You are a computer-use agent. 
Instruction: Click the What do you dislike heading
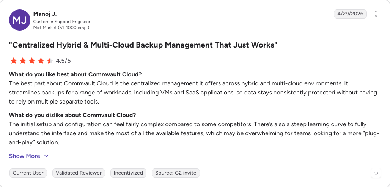(x=72, y=115)
